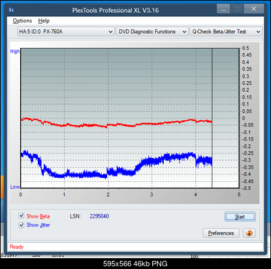Toggle the Show Beta checkbox

click(22, 216)
